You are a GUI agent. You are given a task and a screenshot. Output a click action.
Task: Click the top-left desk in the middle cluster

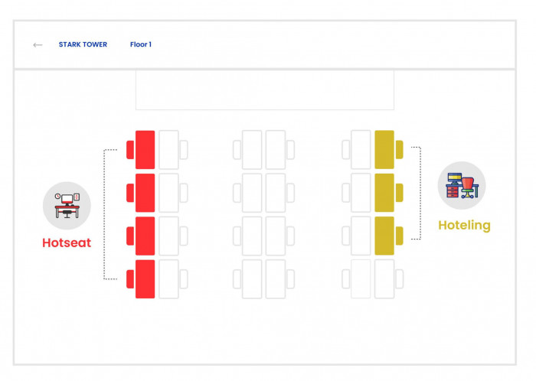click(x=252, y=149)
